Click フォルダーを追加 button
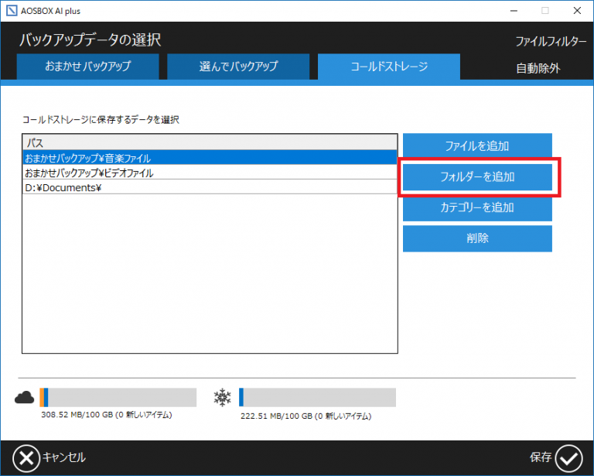 click(x=477, y=177)
